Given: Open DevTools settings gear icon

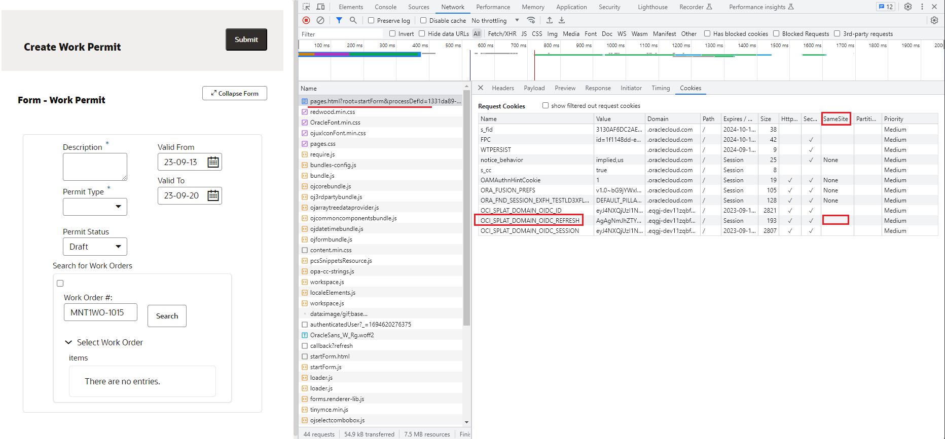Looking at the screenshot, I should (908, 7).
